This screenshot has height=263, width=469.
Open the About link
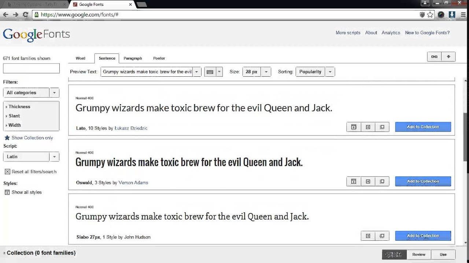(371, 33)
